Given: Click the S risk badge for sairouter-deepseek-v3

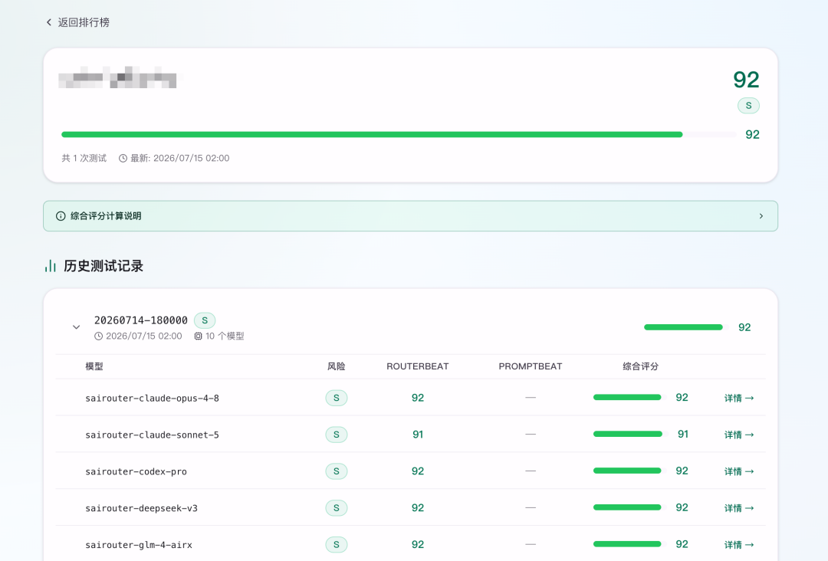Looking at the screenshot, I should tap(337, 508).
